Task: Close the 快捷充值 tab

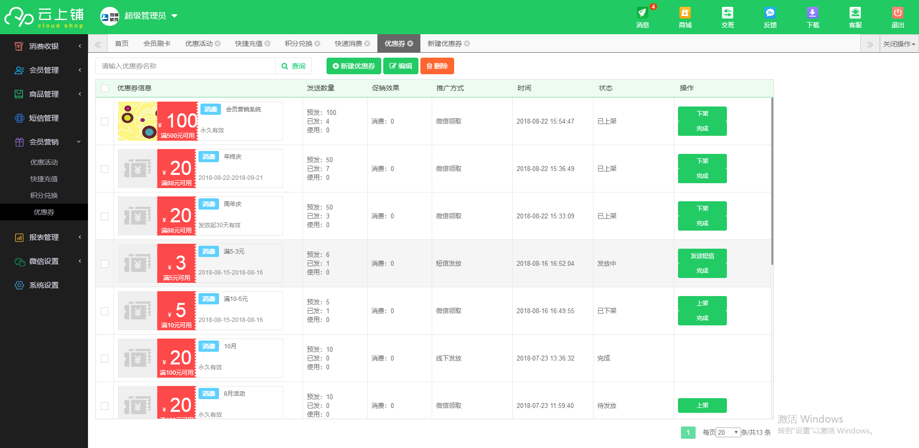Action: pyautogui.click(x=267, y=43)
